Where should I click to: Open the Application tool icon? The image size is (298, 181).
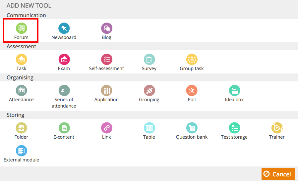106,91
